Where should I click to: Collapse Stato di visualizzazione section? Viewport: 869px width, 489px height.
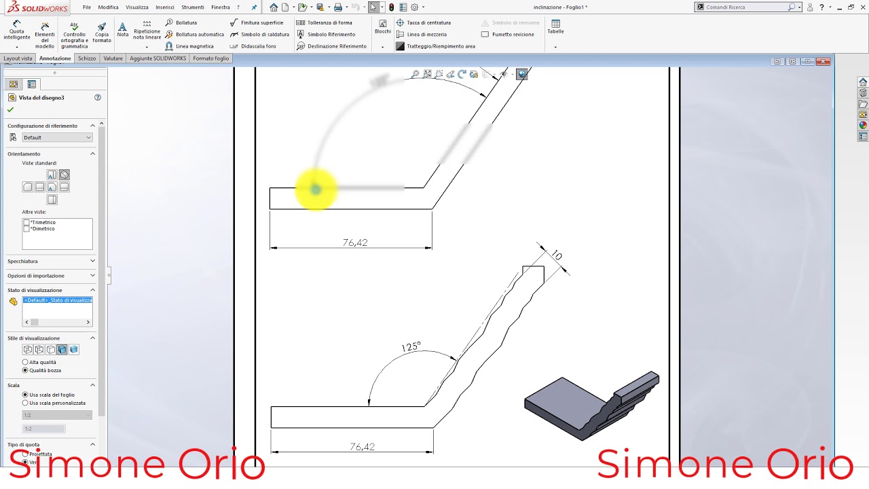[93, 290]
